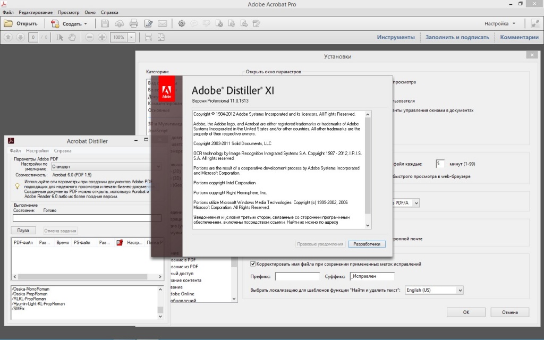This screenshot has width=544, height=340.
Task: Click the Суффикс input field
Action: [x=372, y=276]
